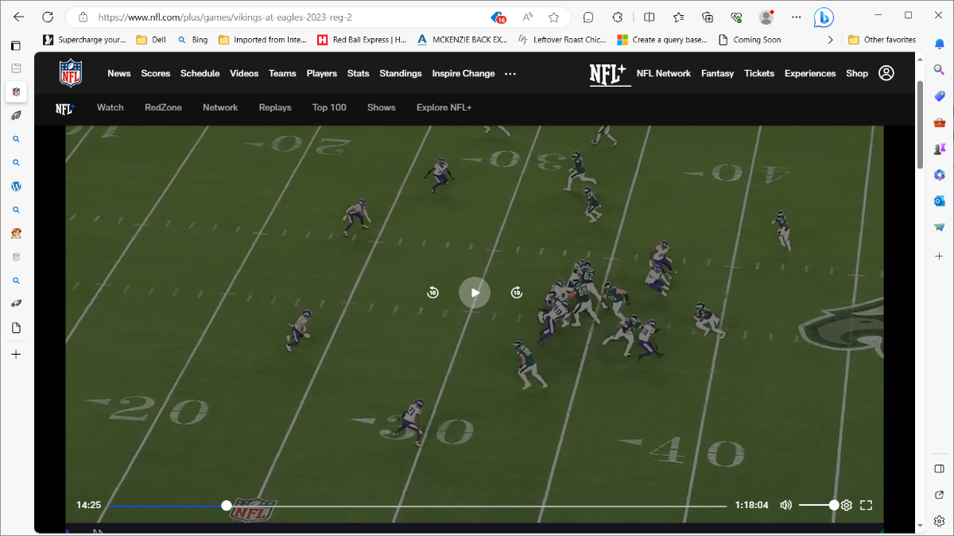Toggle fullscreen video mode
This screenshot has width=954, height=536.
[x=867, y=505]
